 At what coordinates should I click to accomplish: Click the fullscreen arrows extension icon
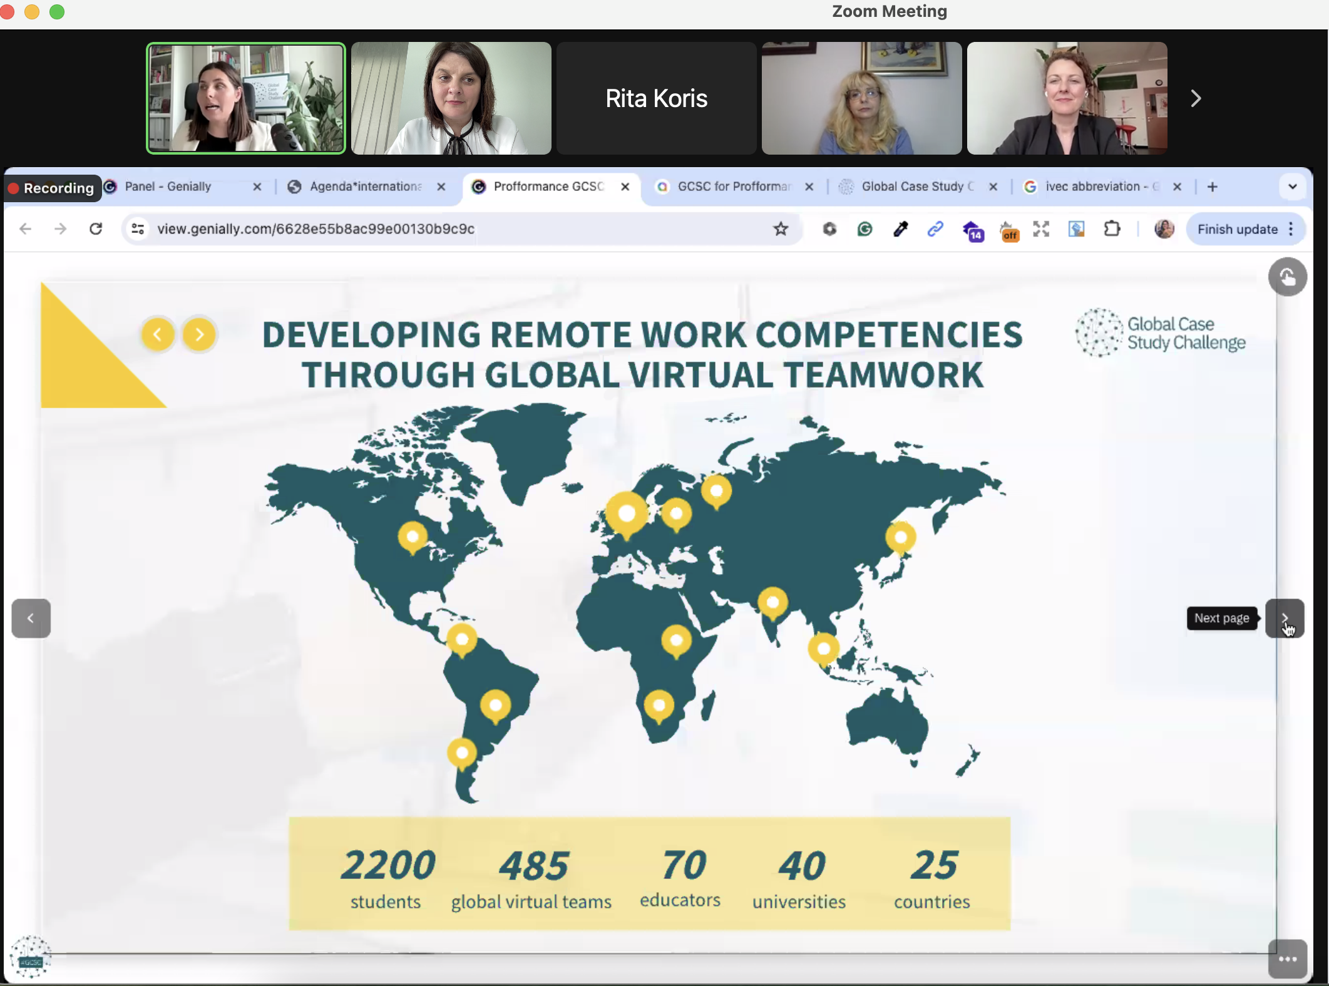(x=1041, y=229)
